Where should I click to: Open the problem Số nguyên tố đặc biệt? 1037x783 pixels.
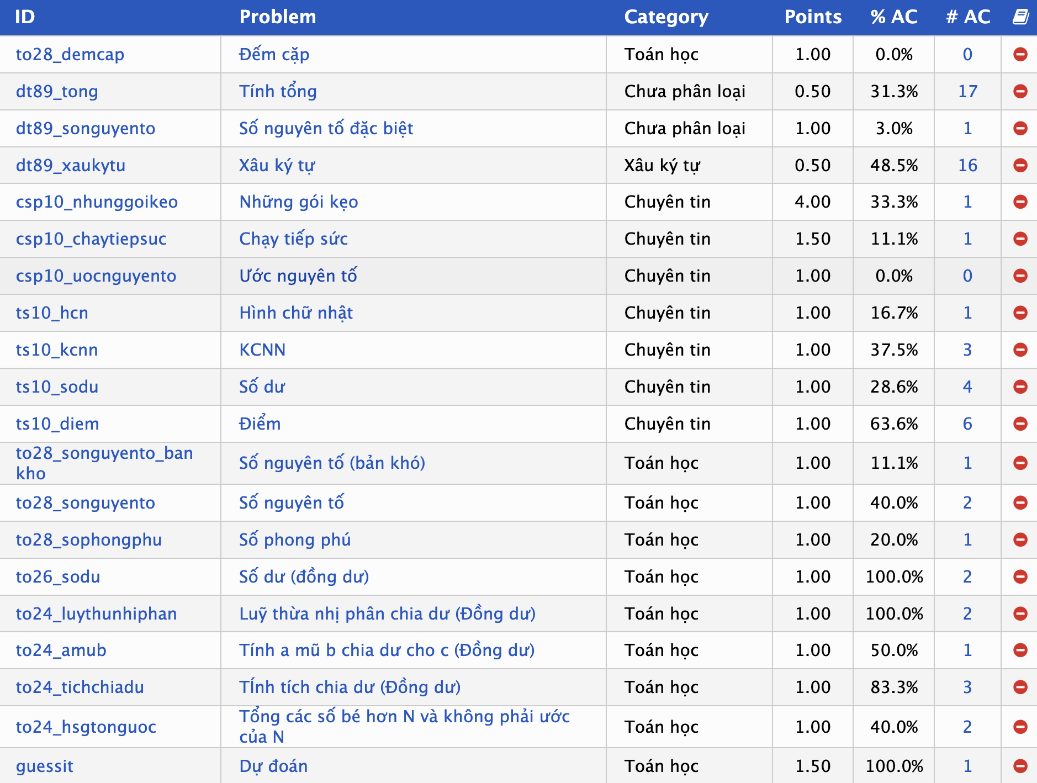(326, 129)
